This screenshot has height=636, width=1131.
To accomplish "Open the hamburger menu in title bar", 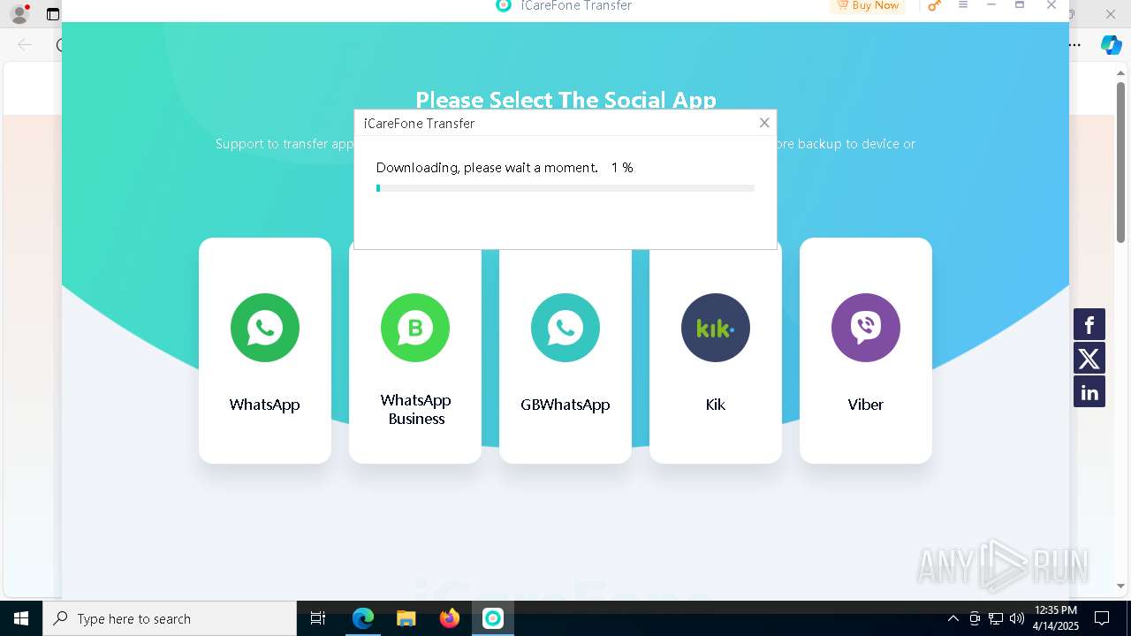I will click(x=963, y=5).
